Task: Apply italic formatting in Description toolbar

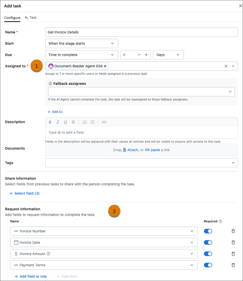Action: click(x=58, y=122)
